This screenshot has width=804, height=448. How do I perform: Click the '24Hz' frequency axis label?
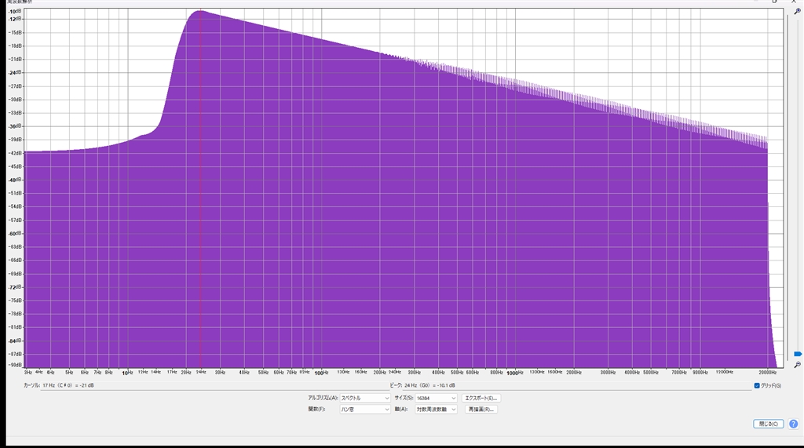(x=200, y=372)
